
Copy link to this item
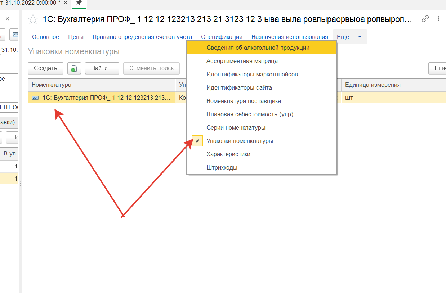[x=425, y=19]
